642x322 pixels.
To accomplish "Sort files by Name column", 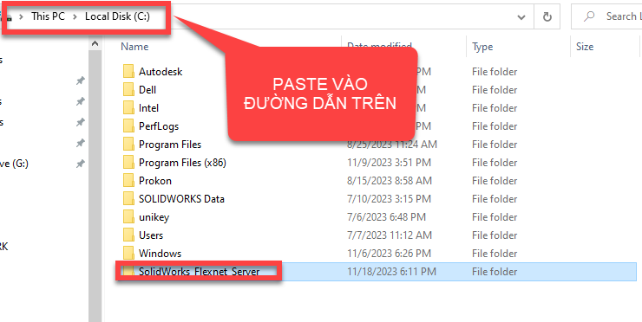I will 134,47.
